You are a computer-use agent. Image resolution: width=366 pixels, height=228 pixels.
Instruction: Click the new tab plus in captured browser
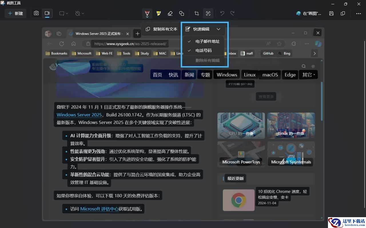[x=138, y=34]
